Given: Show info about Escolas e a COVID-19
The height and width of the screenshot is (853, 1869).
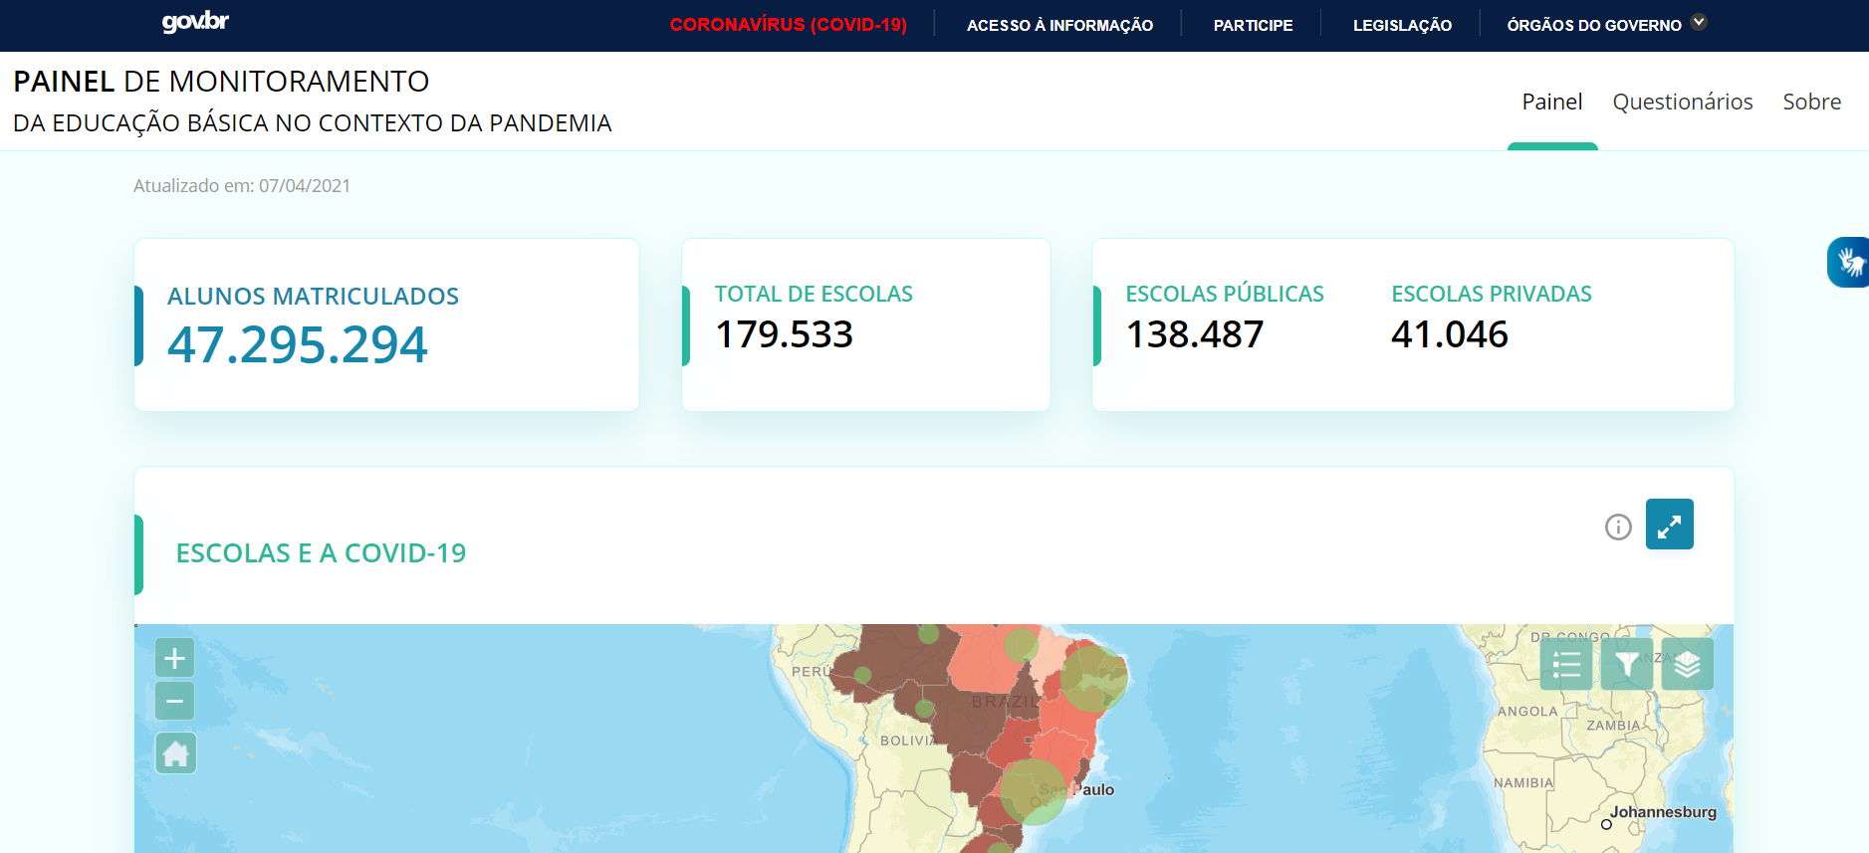Looking at the screenshot, I should click(1618, 527).
